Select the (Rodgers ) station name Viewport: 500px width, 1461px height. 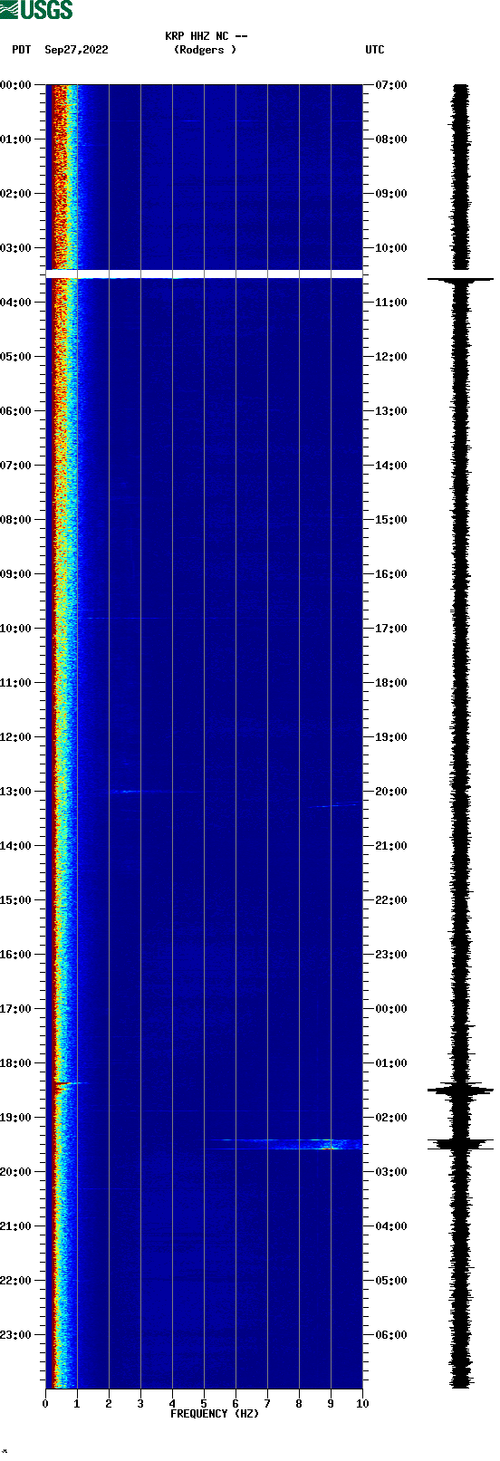205,50
